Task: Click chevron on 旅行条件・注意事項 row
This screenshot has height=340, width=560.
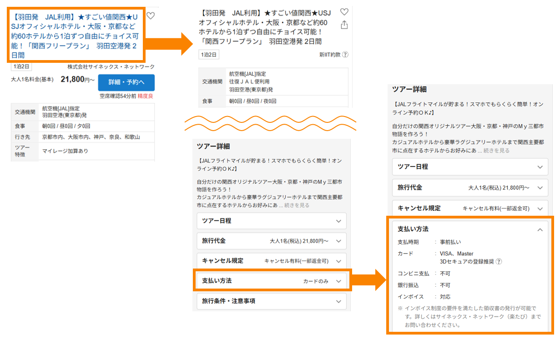Action: 338,301
